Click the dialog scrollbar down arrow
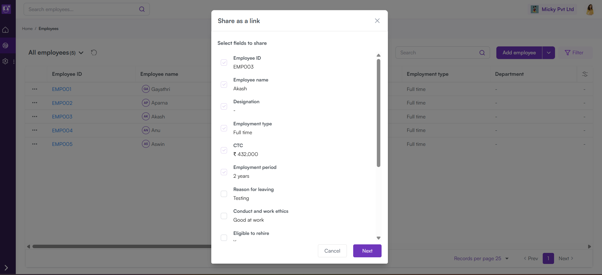 coord(378,238)
